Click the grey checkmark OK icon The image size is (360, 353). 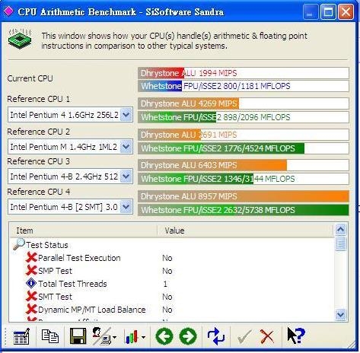pyautogui.click(x=244, y=337)
